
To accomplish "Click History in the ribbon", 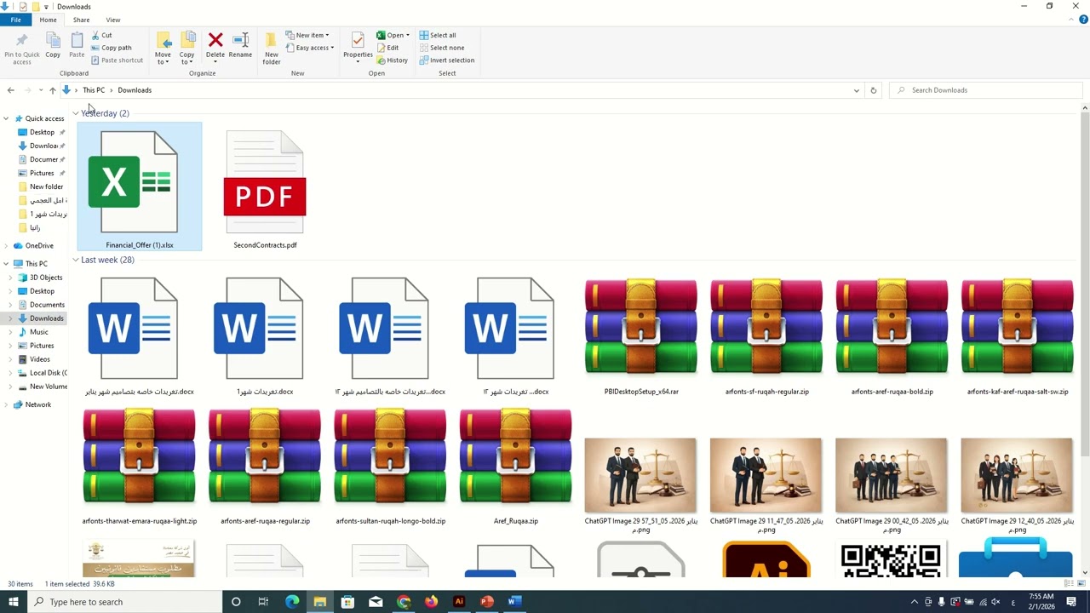I will tap(393, 60).
